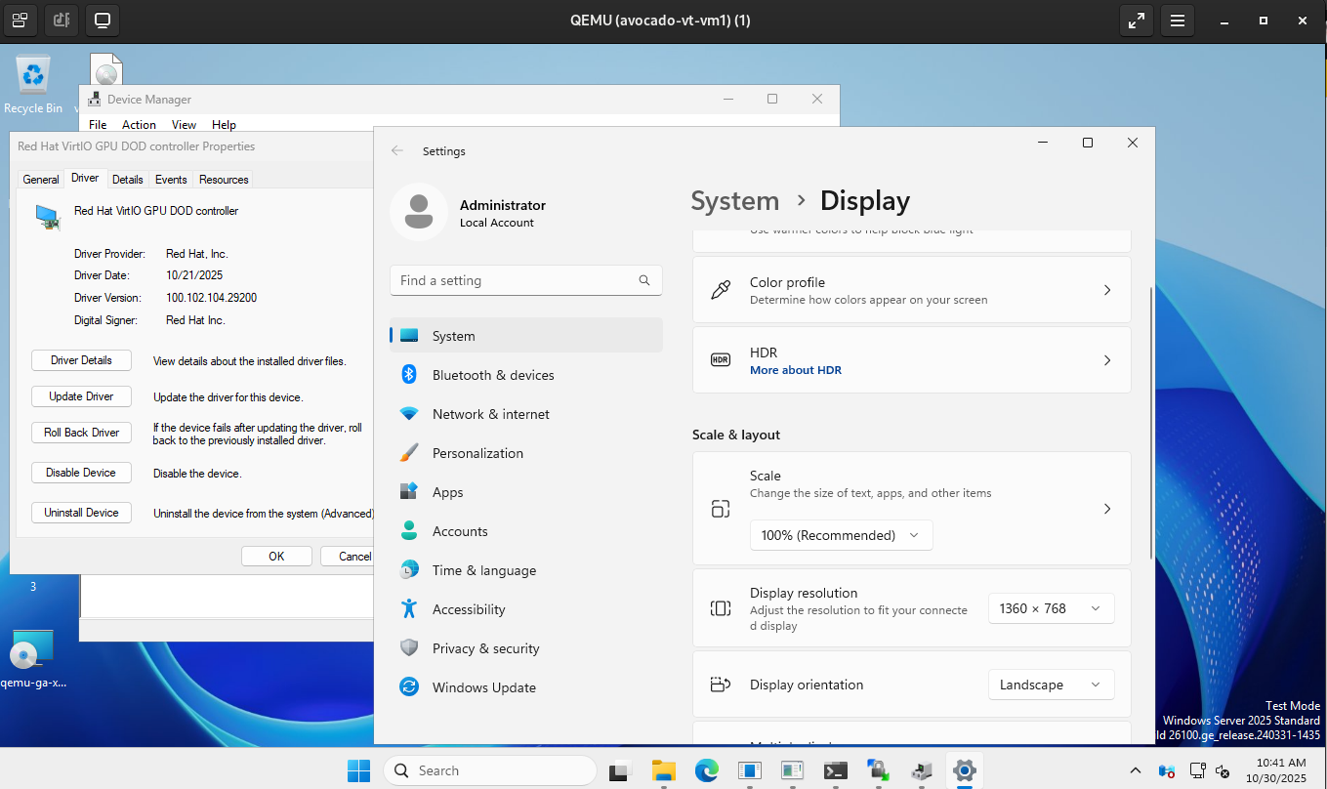Expand the Color profile settings
This screenshot has width=1327, height=789.
coord(911,290)
